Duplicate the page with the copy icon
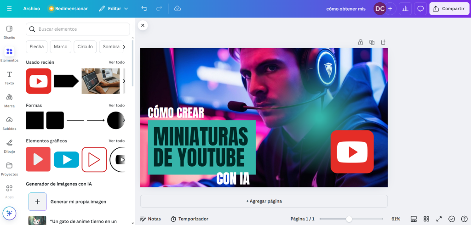 (372, 42)
